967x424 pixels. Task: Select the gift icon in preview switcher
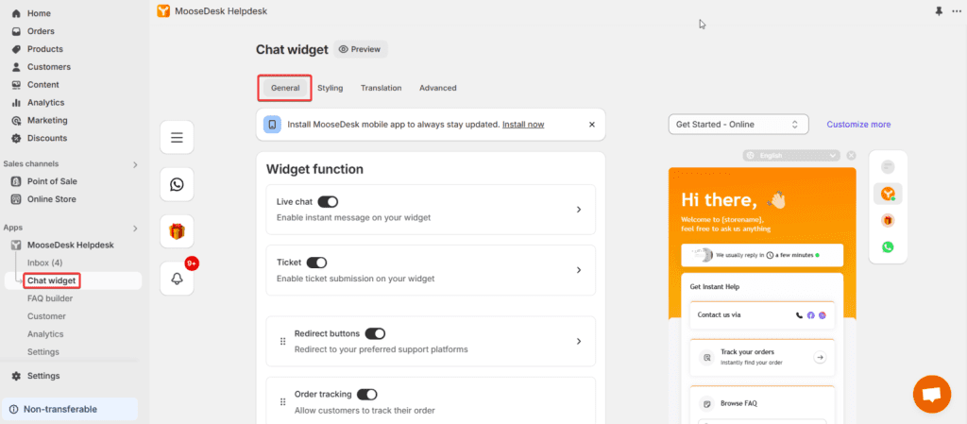tap(888, 221)
